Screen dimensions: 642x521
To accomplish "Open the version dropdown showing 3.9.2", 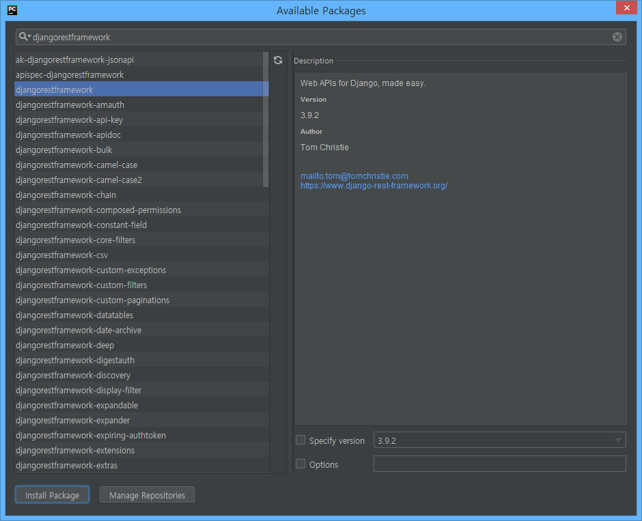I will [x=499, y=440].
